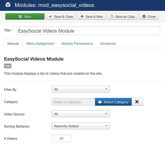
Task: Clear category with the X button
Action: 137,102
